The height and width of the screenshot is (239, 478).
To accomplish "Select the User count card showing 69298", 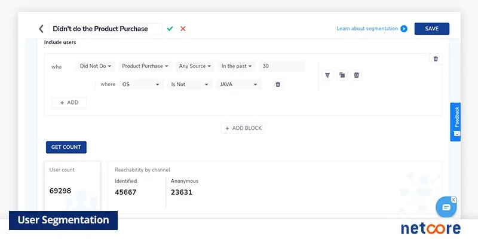I will tap(72, 186).
